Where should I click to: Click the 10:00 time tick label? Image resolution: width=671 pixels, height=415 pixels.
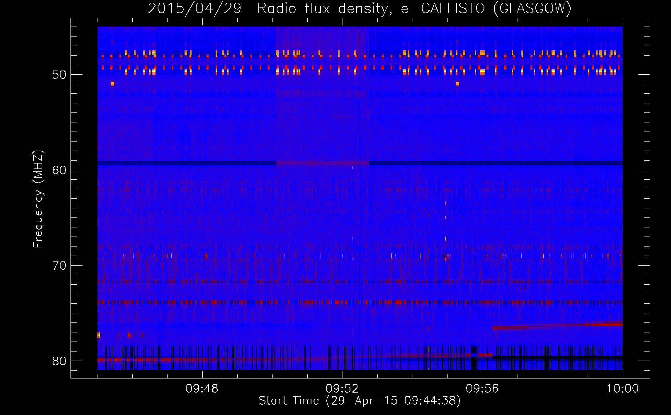point(622,389)
